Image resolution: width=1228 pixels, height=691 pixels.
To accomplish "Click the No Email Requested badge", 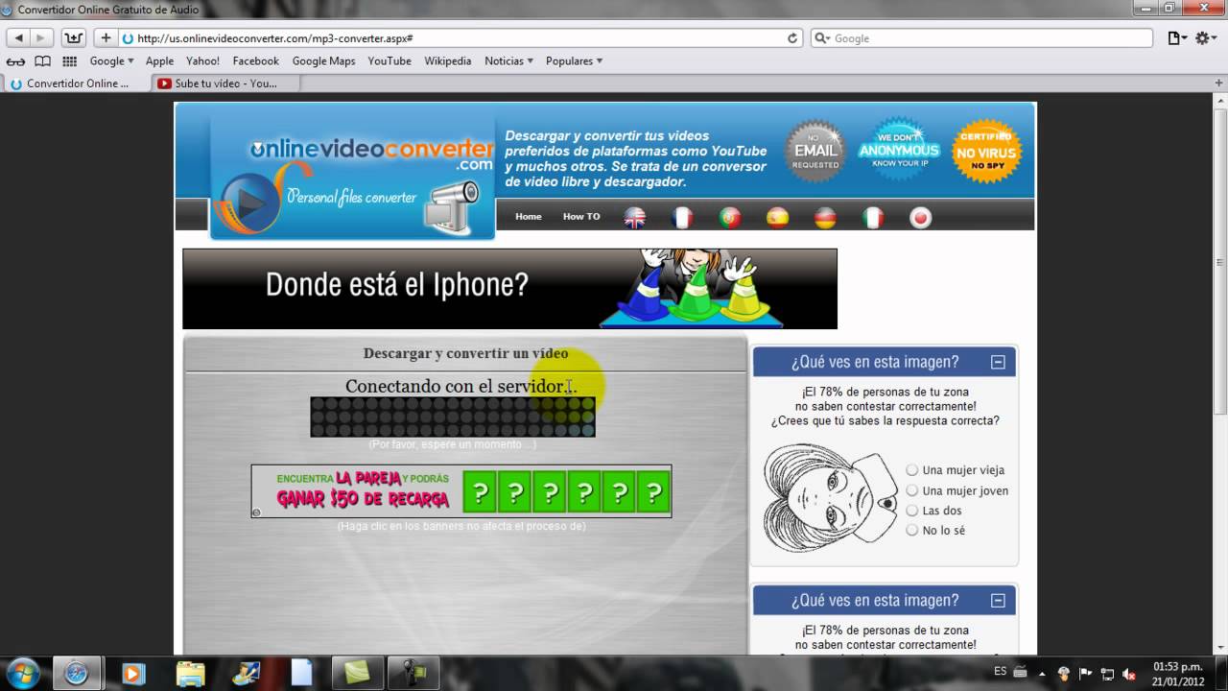I will coord(815,151).
